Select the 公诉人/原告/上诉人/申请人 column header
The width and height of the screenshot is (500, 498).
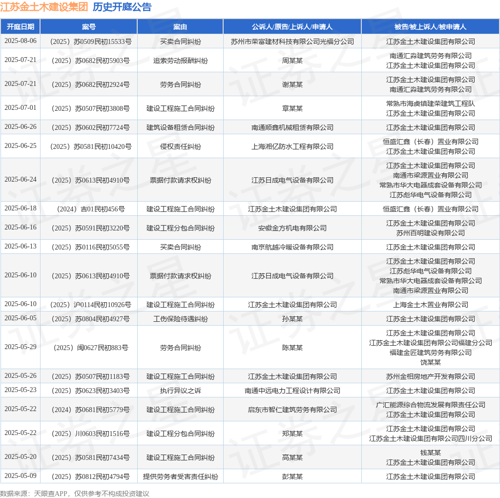[x=292, y=27]
